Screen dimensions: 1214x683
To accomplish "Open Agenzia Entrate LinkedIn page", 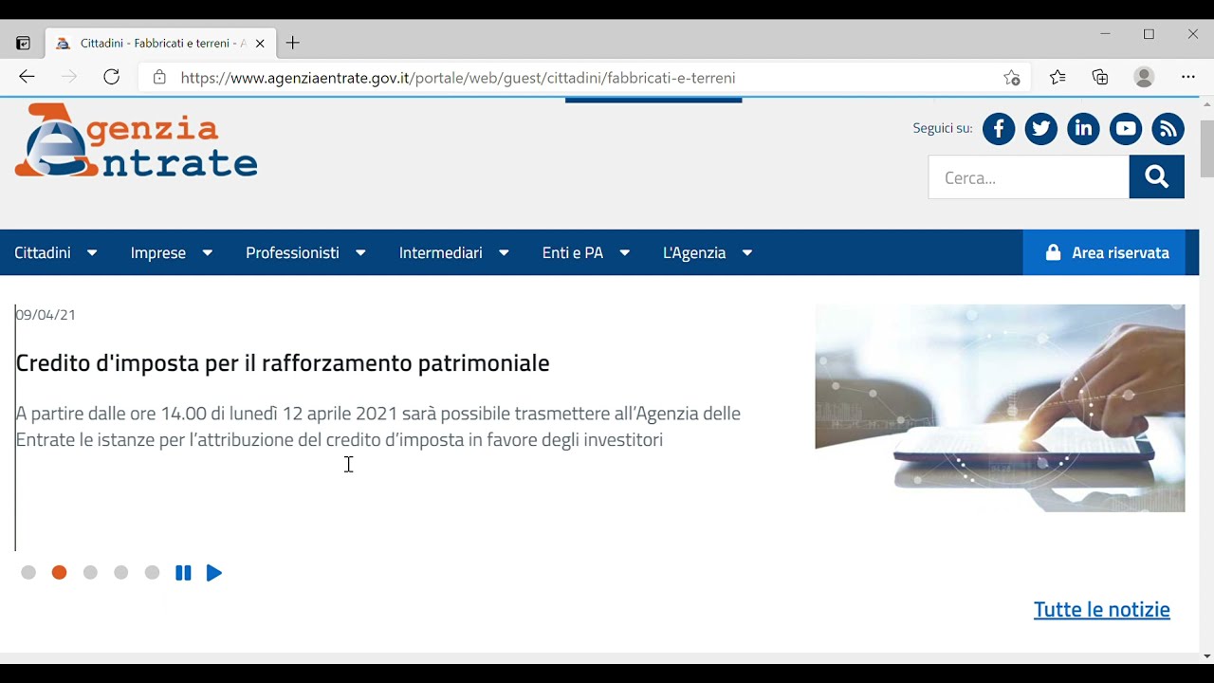I will click(1083, 128).
